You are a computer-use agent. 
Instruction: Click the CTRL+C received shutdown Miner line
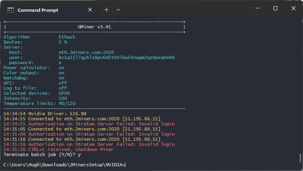pos(59,149)
